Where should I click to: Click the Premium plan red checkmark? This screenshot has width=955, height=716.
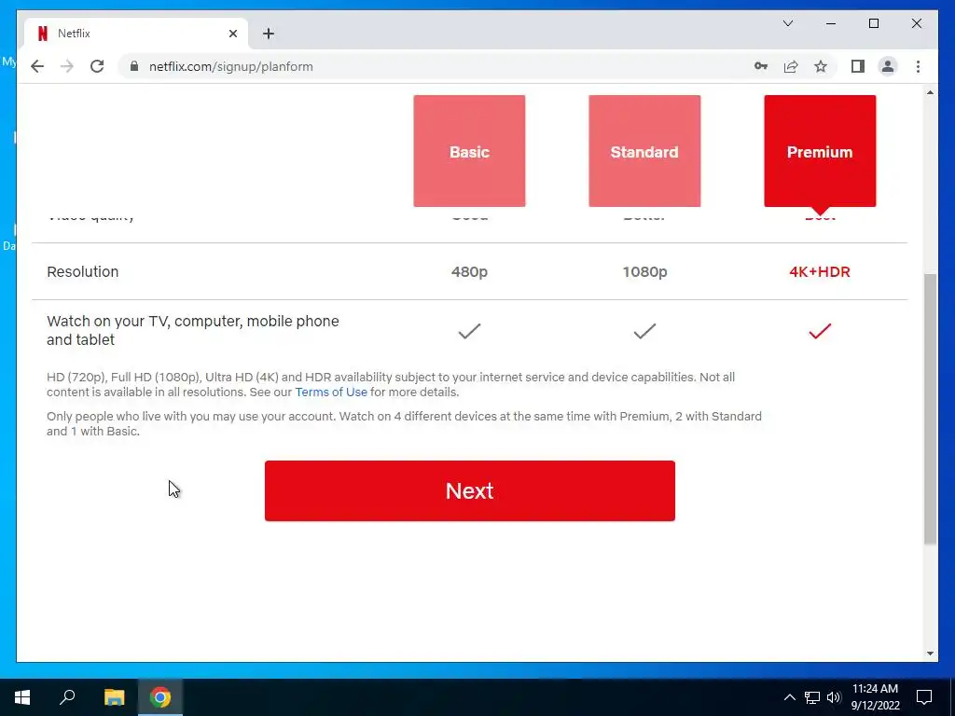[820, 331]
